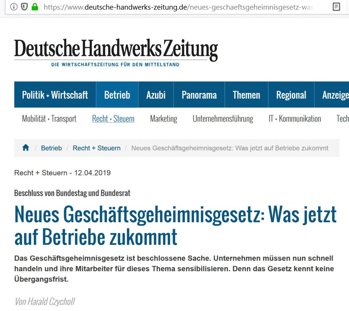Image resolution: width=349 pixels, height=311 pixels.
Task: Open the Panorama section
Action: (x=199, y=95)
